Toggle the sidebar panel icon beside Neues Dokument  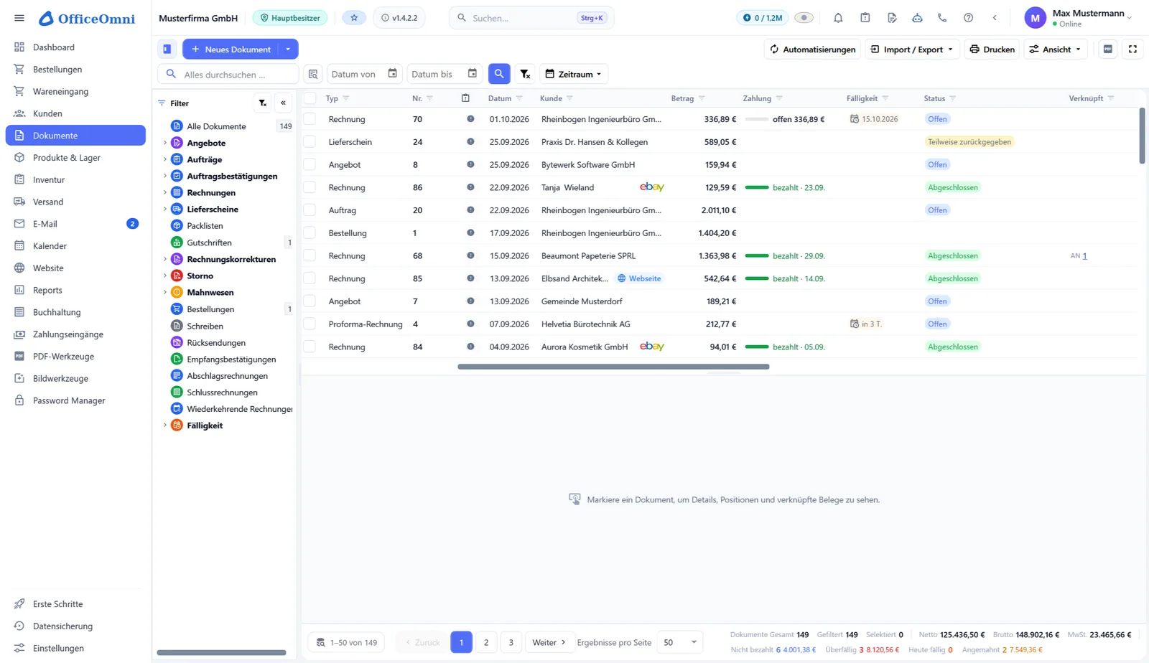point(167,49)
